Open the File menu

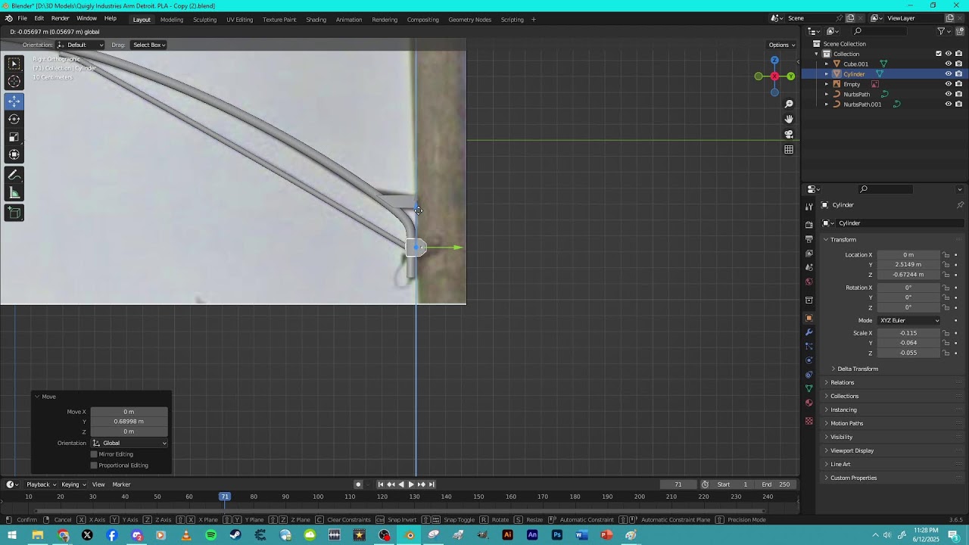click(22, 18)
